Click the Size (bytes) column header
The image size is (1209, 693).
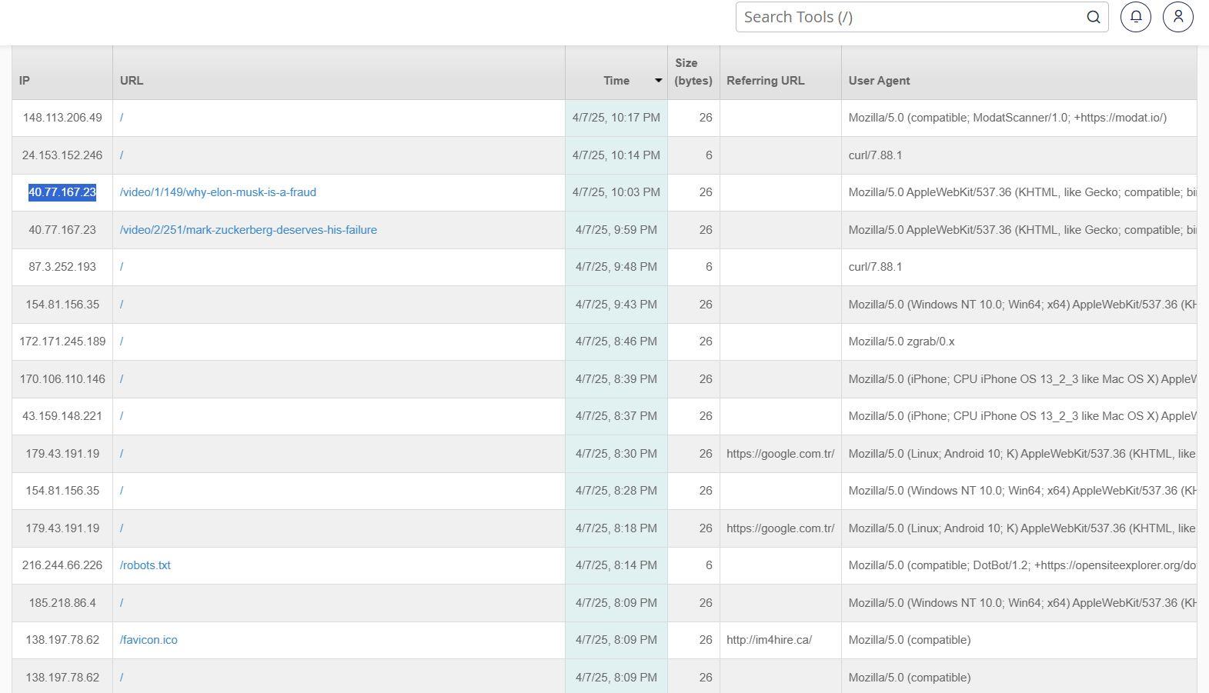(x=693, y=72)
